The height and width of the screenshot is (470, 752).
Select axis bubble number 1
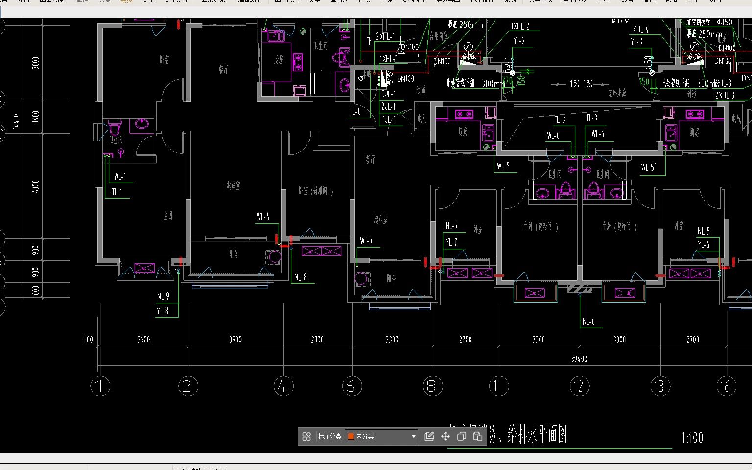click(x=100, y=386)
